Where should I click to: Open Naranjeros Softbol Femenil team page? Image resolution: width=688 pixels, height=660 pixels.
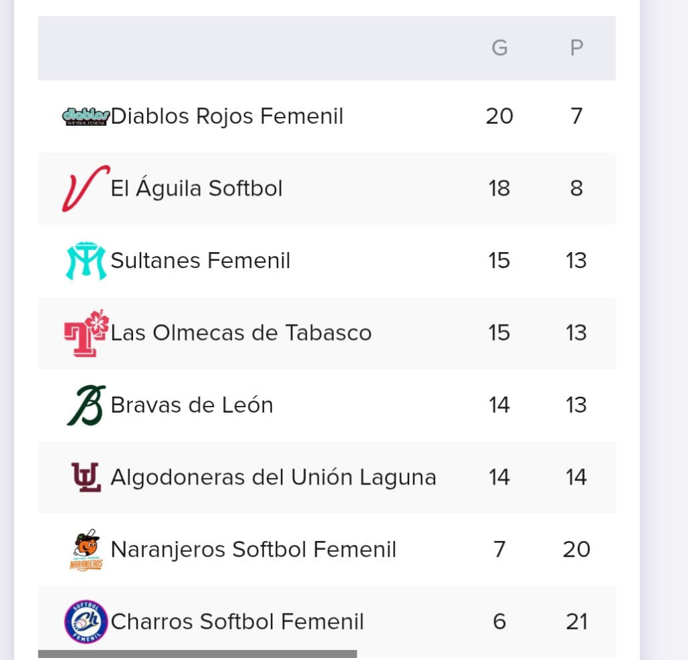click(x=253, y=549)
